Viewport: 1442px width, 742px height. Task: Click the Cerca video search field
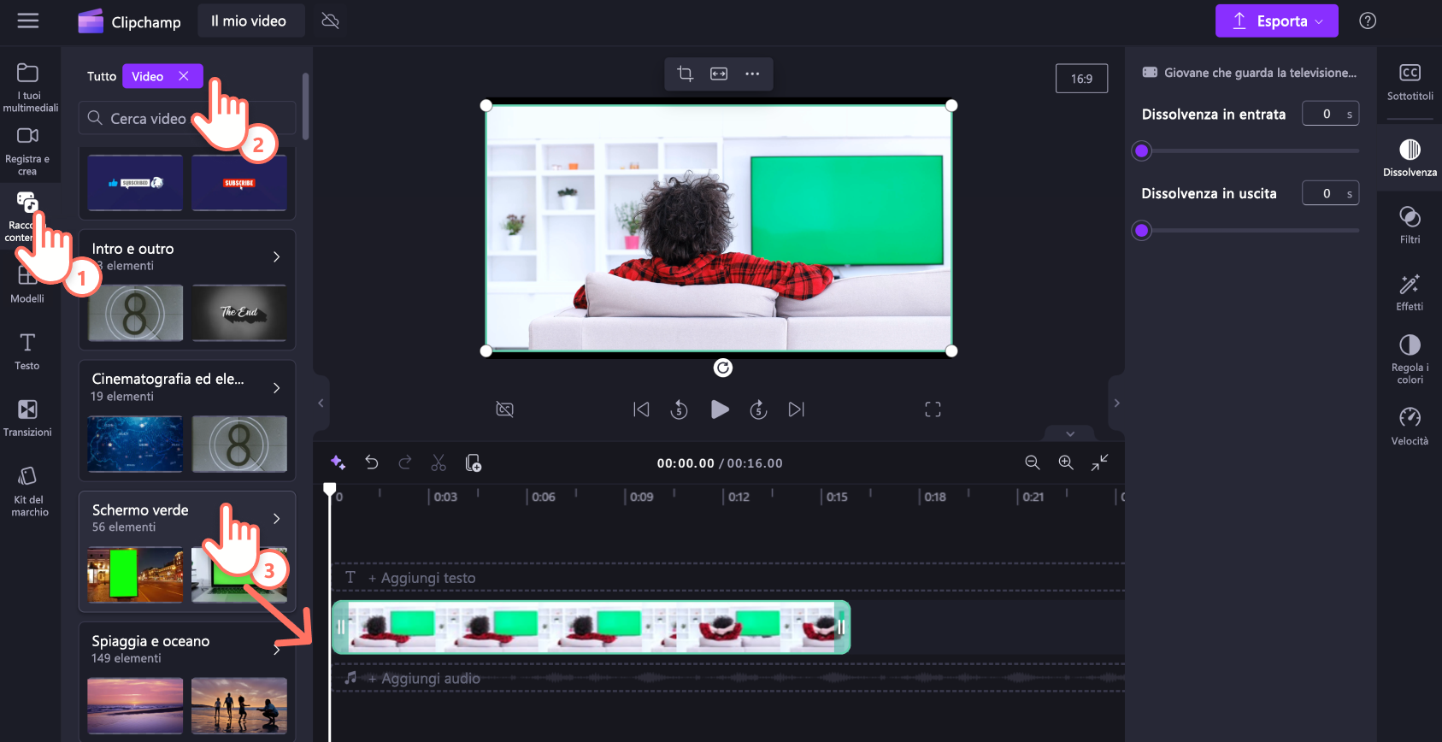187,118
